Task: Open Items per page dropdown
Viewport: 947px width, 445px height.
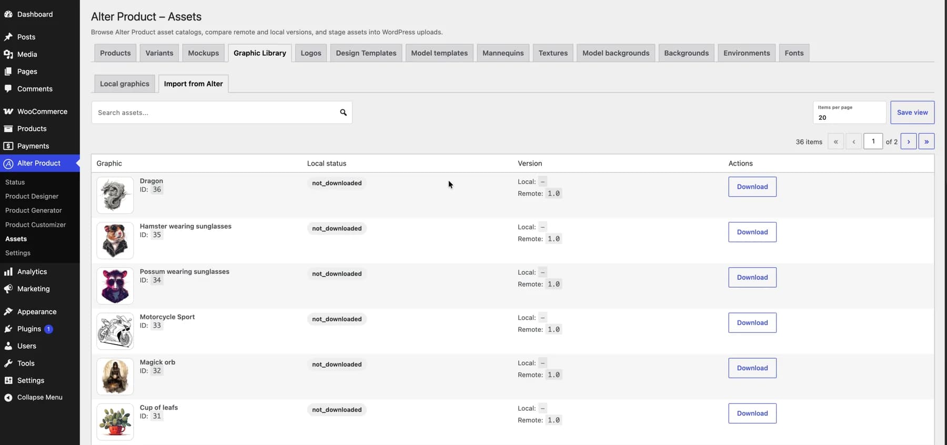Action: coord(850,113)
